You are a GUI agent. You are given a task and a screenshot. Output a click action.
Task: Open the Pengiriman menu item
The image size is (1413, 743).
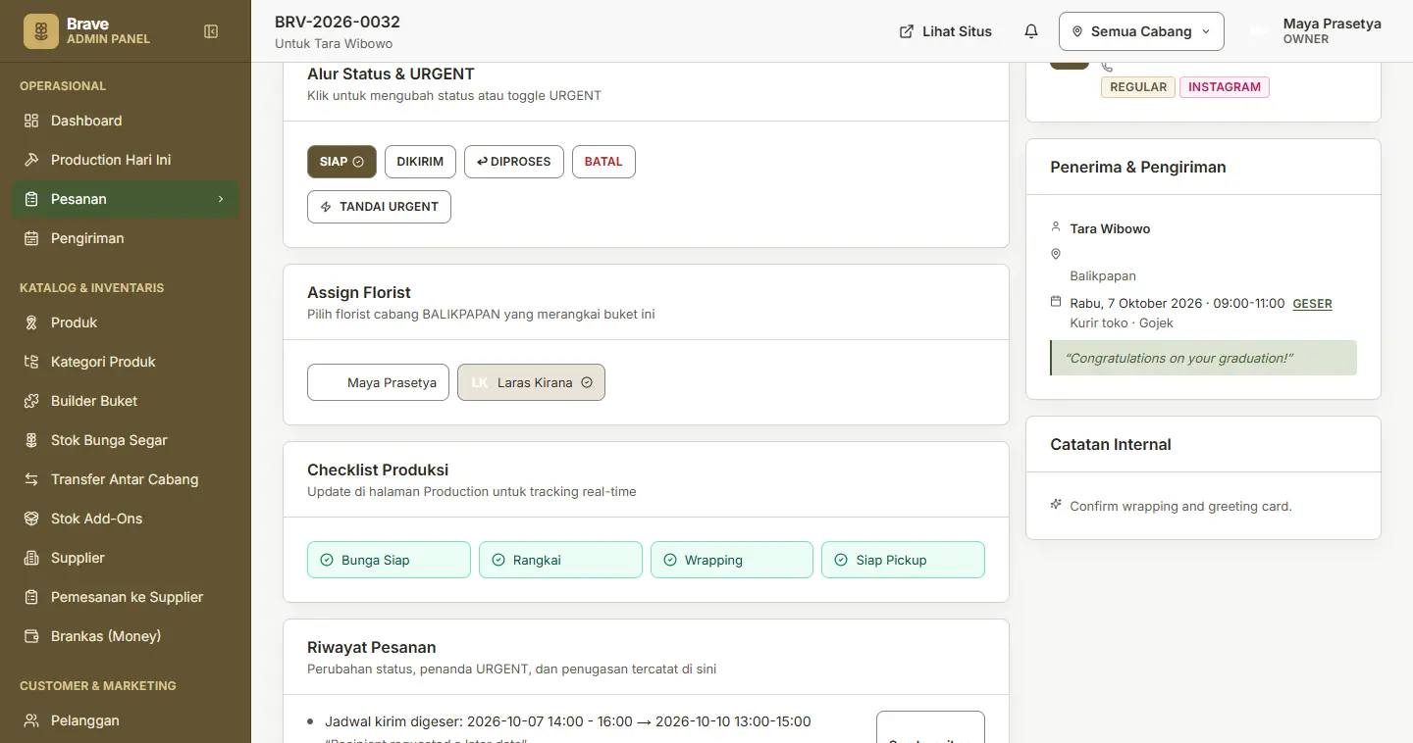tap(126, 238)
